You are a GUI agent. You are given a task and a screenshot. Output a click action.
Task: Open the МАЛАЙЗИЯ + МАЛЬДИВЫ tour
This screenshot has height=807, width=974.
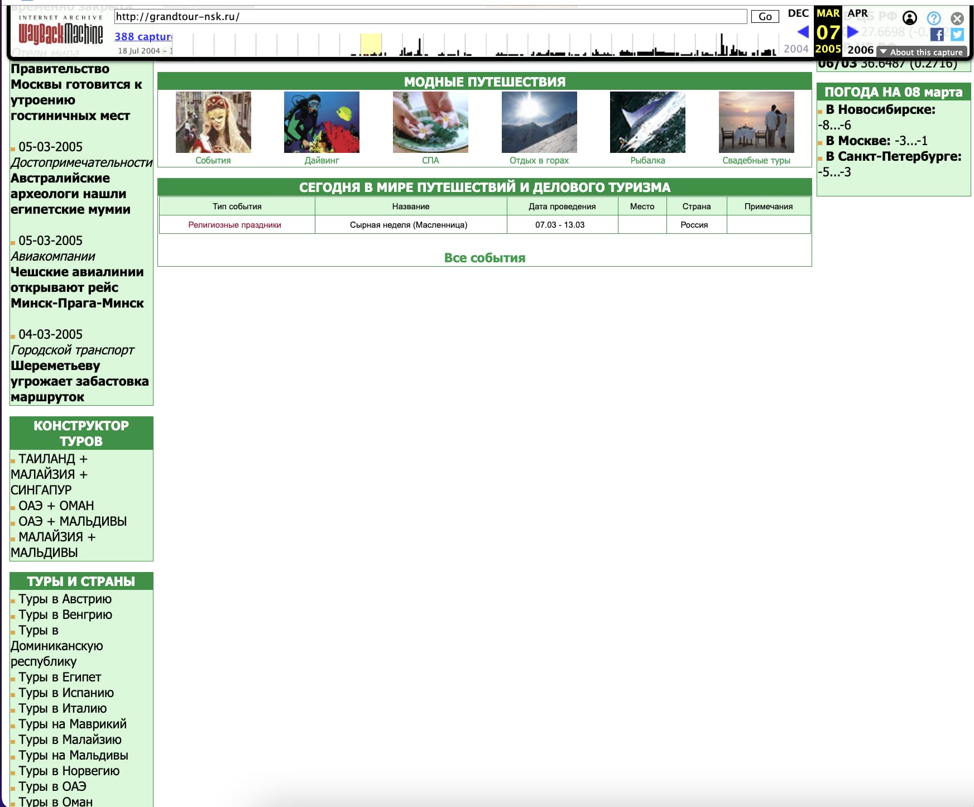click(53, 545)
